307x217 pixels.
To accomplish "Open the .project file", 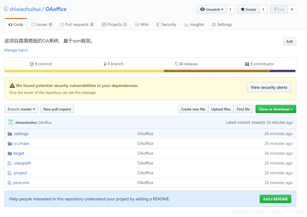I will [x=20, y=173].
